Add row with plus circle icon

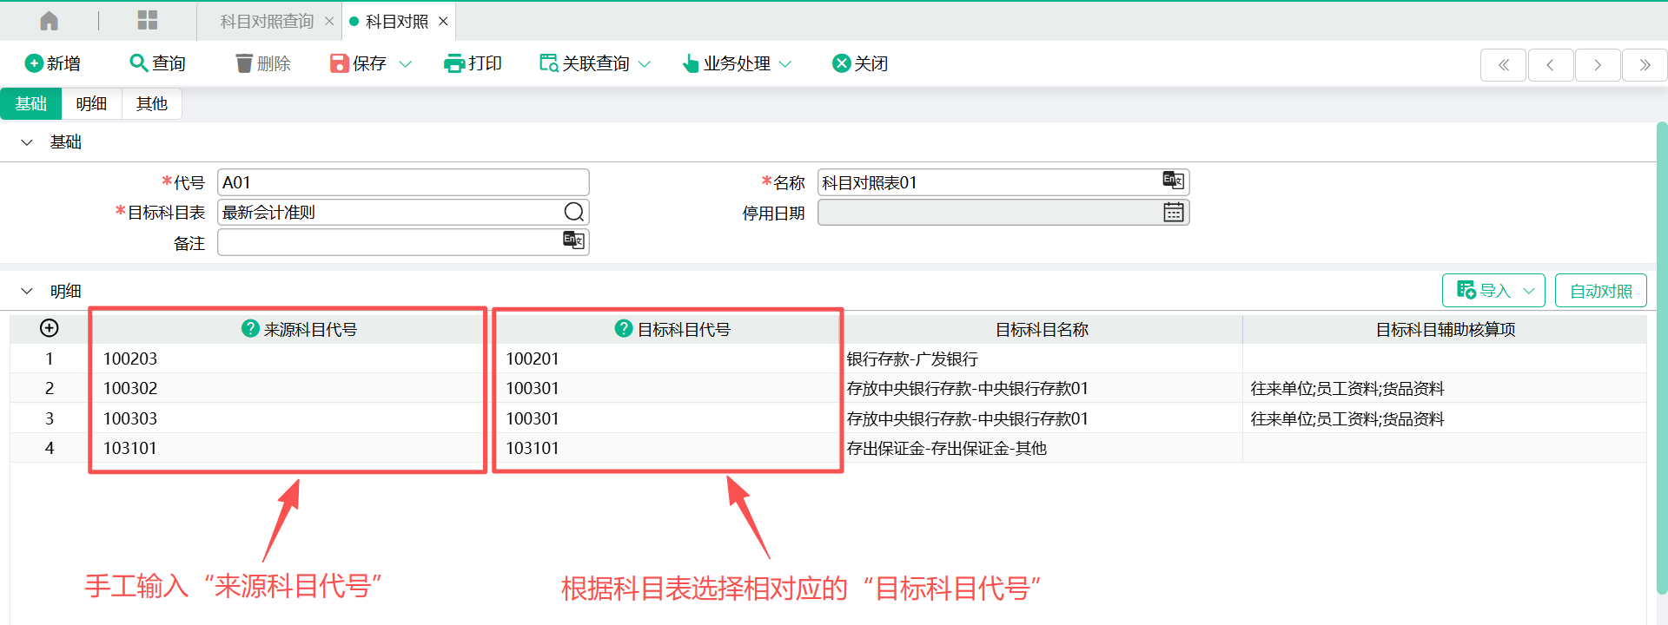point(50,328)
